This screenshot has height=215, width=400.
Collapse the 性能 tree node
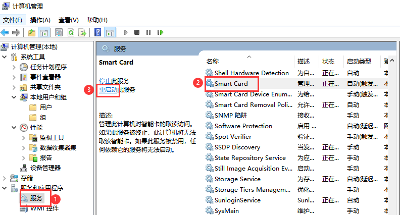point(14,128)
